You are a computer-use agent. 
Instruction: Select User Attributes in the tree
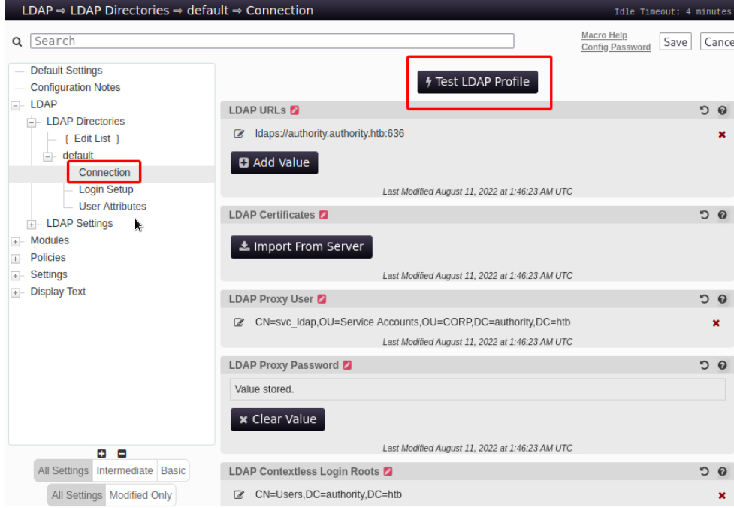113,207
